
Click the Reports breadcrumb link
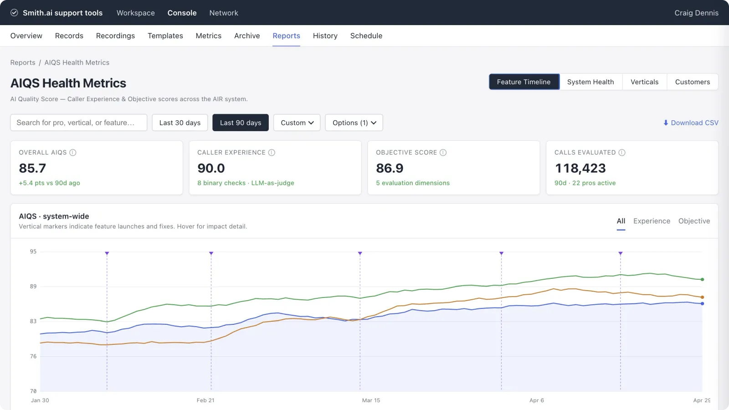[x=23, y=62]
